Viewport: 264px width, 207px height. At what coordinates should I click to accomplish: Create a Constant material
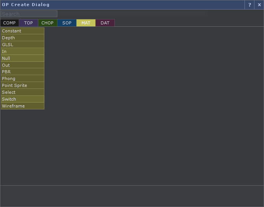(22, 31)
